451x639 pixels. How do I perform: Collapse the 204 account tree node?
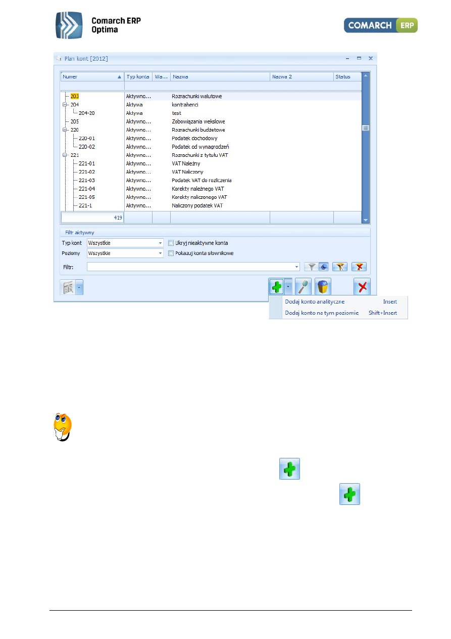tap(65, 105)
